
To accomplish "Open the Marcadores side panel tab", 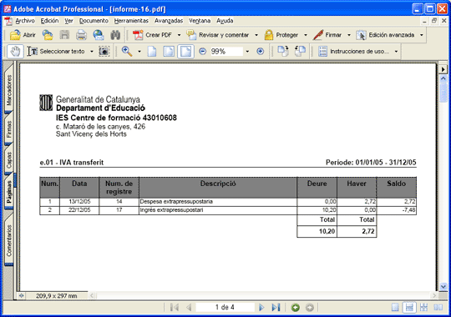I will [9, 90].
